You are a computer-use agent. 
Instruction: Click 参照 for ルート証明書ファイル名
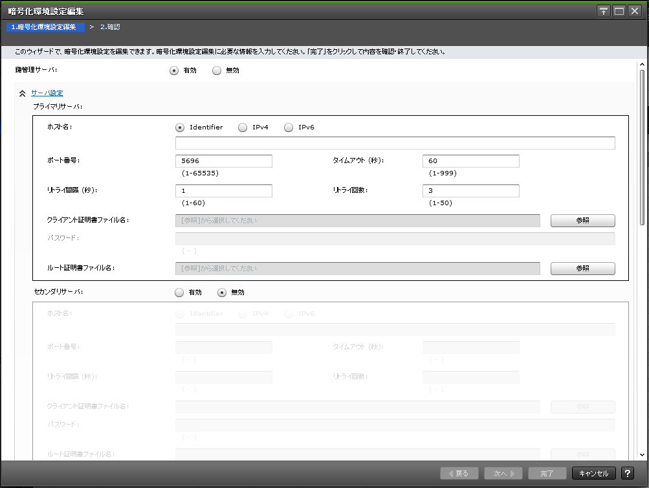(582, 269)
